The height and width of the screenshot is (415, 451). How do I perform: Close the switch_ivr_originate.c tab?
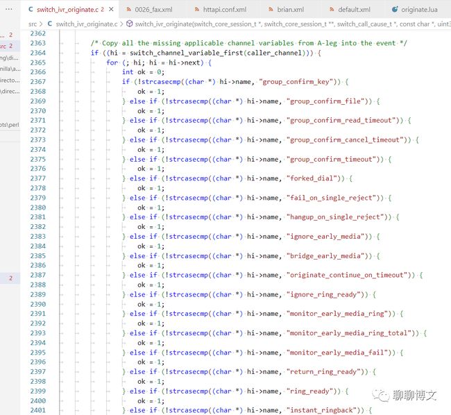(111, 10)
